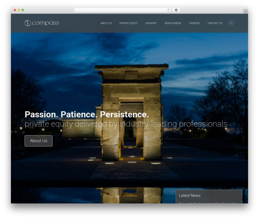Click the Passion. Patience. Persistence. headline
Image resolution: width=259 pixels, height=219 pixels.
point(87,114)
